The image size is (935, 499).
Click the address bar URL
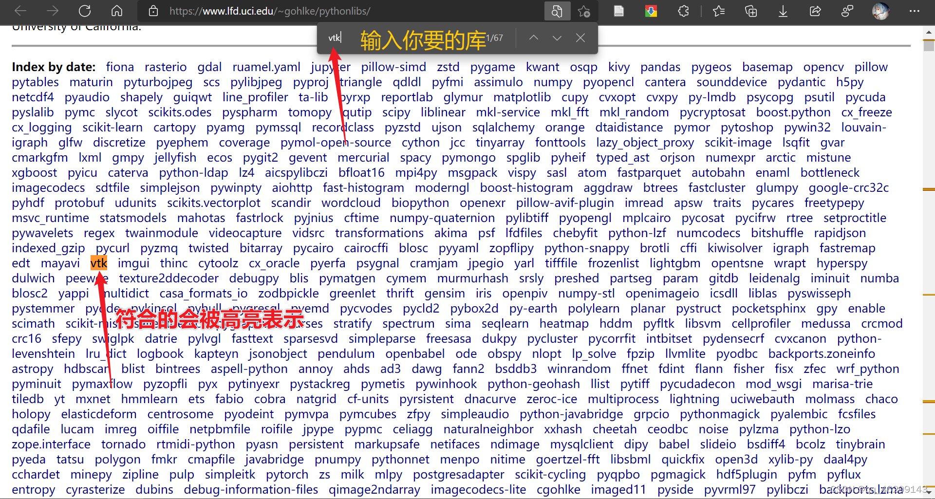(270, 11)
